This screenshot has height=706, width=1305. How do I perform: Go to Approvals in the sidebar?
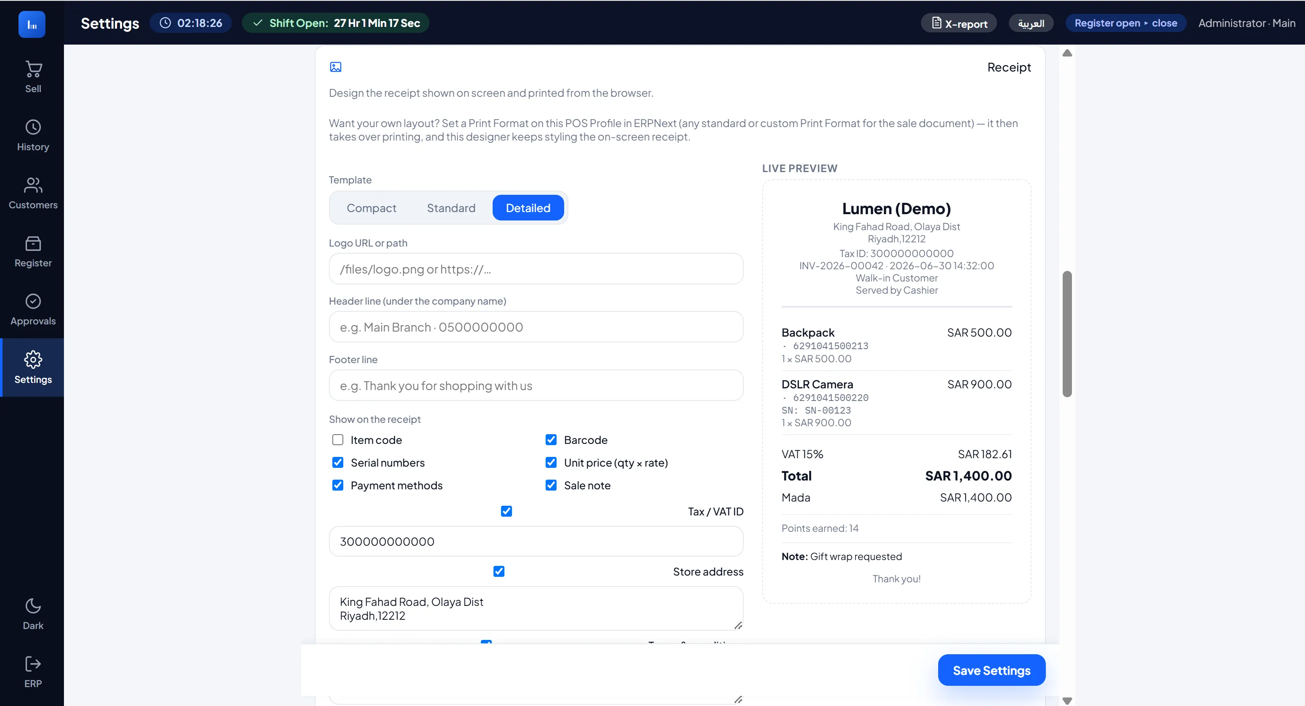pos(33,310)
